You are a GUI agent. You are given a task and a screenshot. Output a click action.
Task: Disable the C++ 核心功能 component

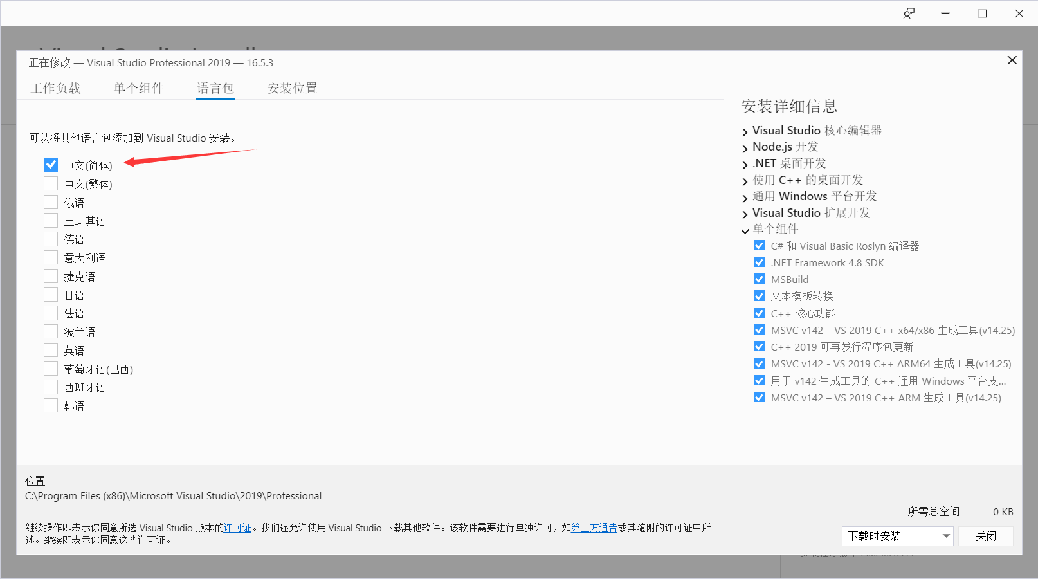click(x=760, y=313)
